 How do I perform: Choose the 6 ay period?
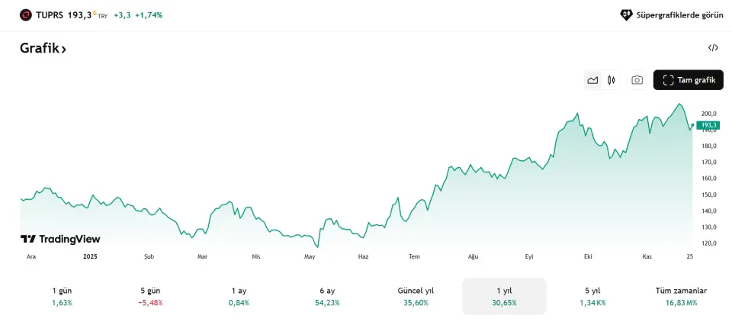327,296
